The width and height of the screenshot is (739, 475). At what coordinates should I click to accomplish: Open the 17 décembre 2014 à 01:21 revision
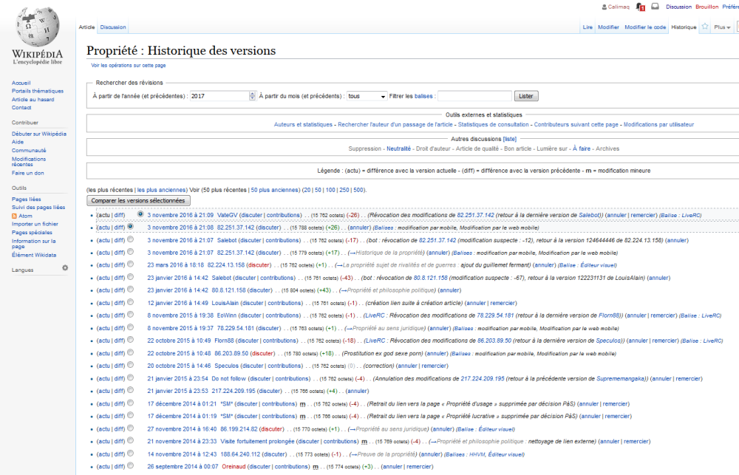pyautogui.click(x=182, y=404)
